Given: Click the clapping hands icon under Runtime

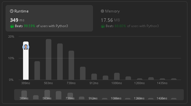Looking at the screenshot, I should [x=12, y=26].
